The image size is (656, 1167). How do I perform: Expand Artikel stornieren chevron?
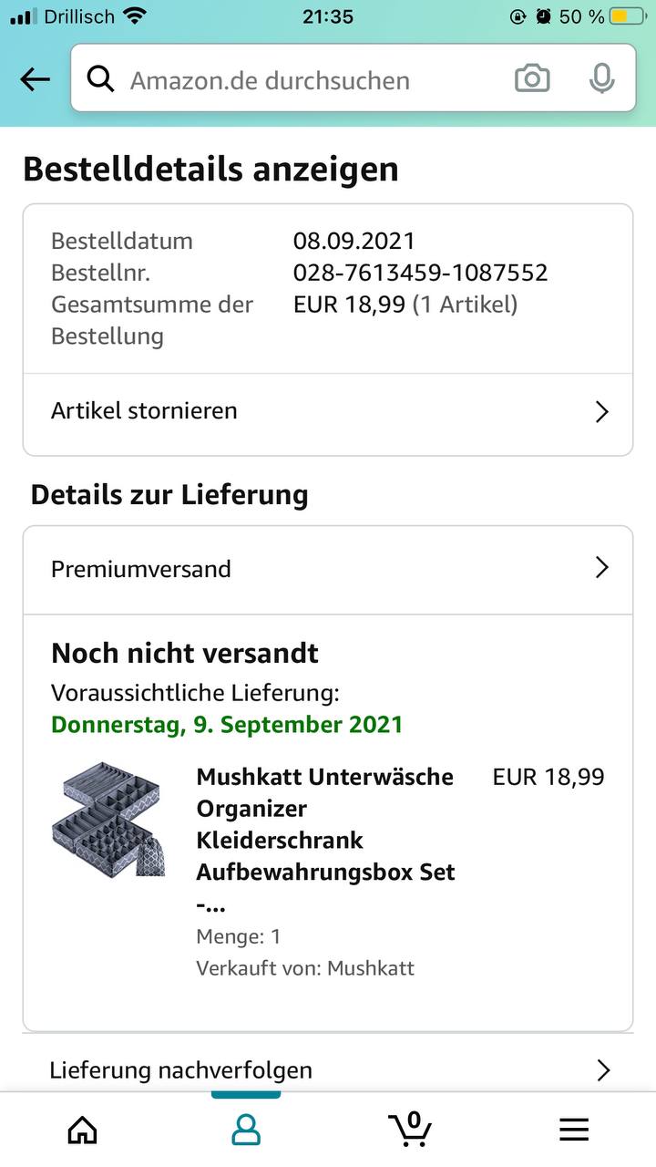tap(601, 412)
